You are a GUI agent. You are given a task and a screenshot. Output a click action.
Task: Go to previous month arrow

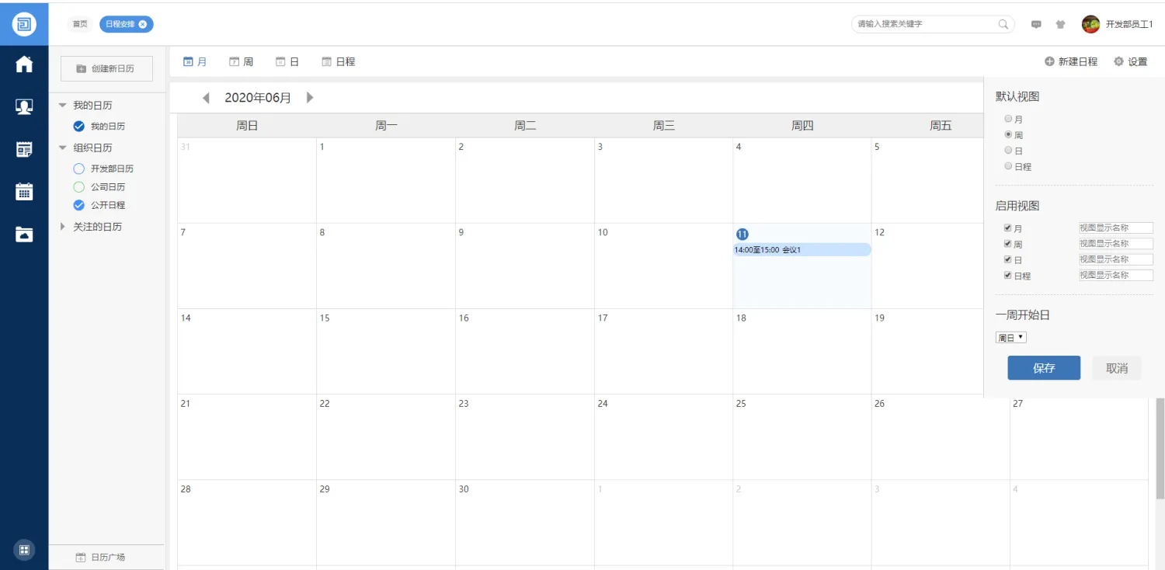pos(206,98)
